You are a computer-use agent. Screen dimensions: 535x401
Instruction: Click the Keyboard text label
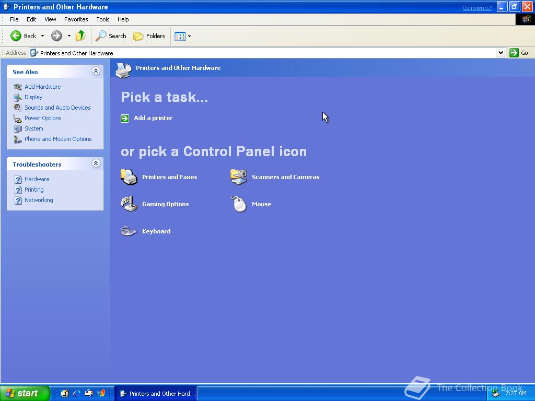(156, 231)
